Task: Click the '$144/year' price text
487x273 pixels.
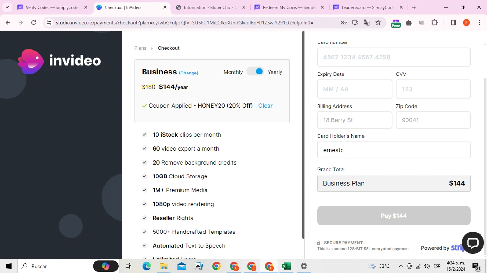Action: 173,87
